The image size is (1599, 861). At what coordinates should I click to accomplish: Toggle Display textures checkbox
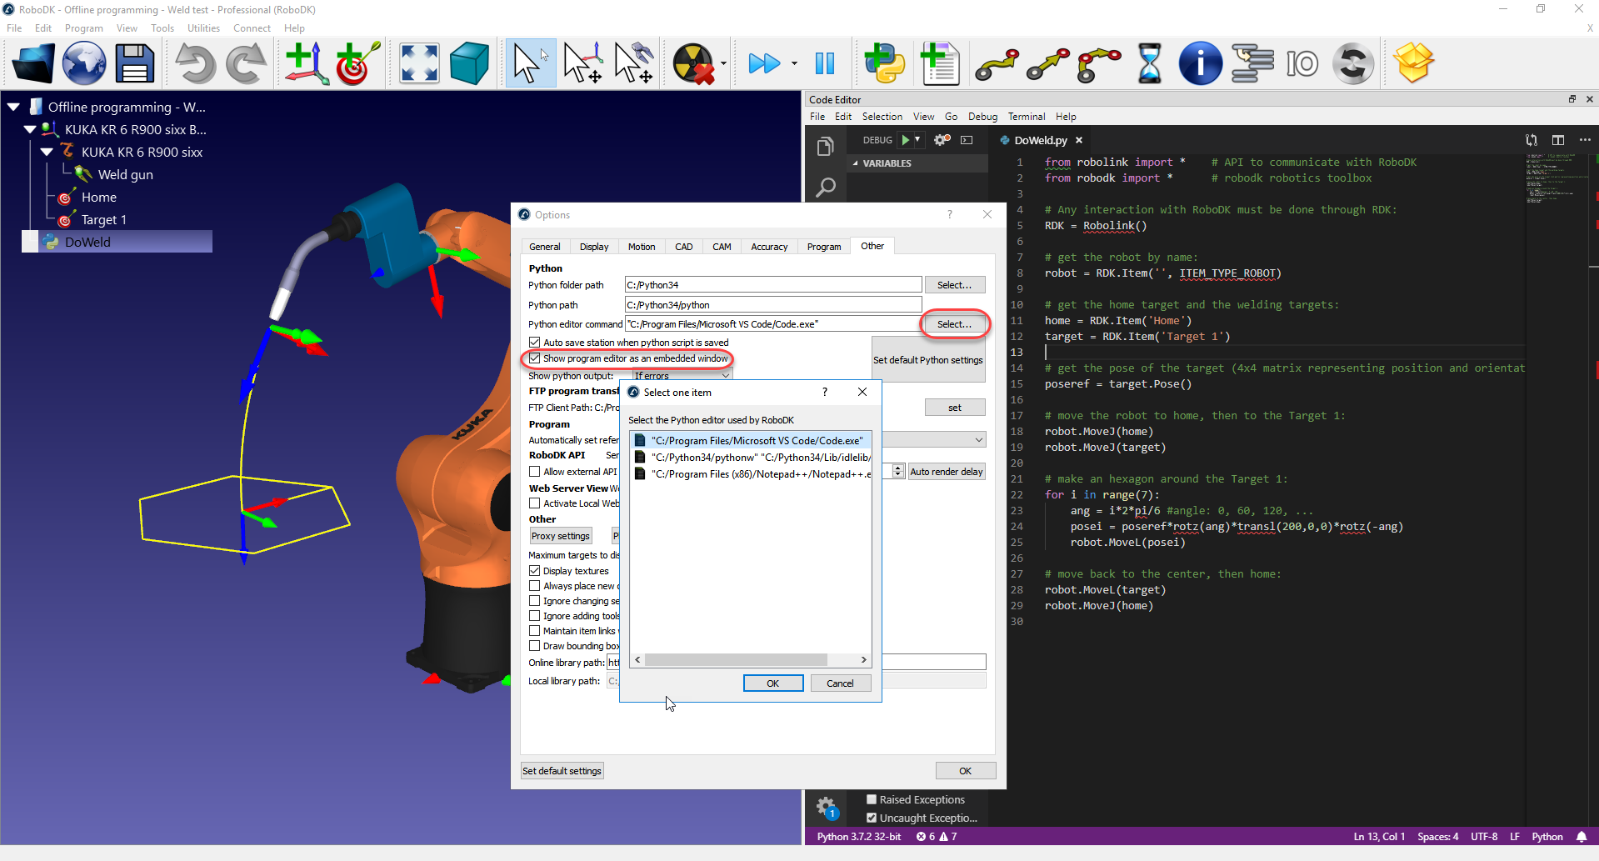pyautogui.click(x=535, y=571)
